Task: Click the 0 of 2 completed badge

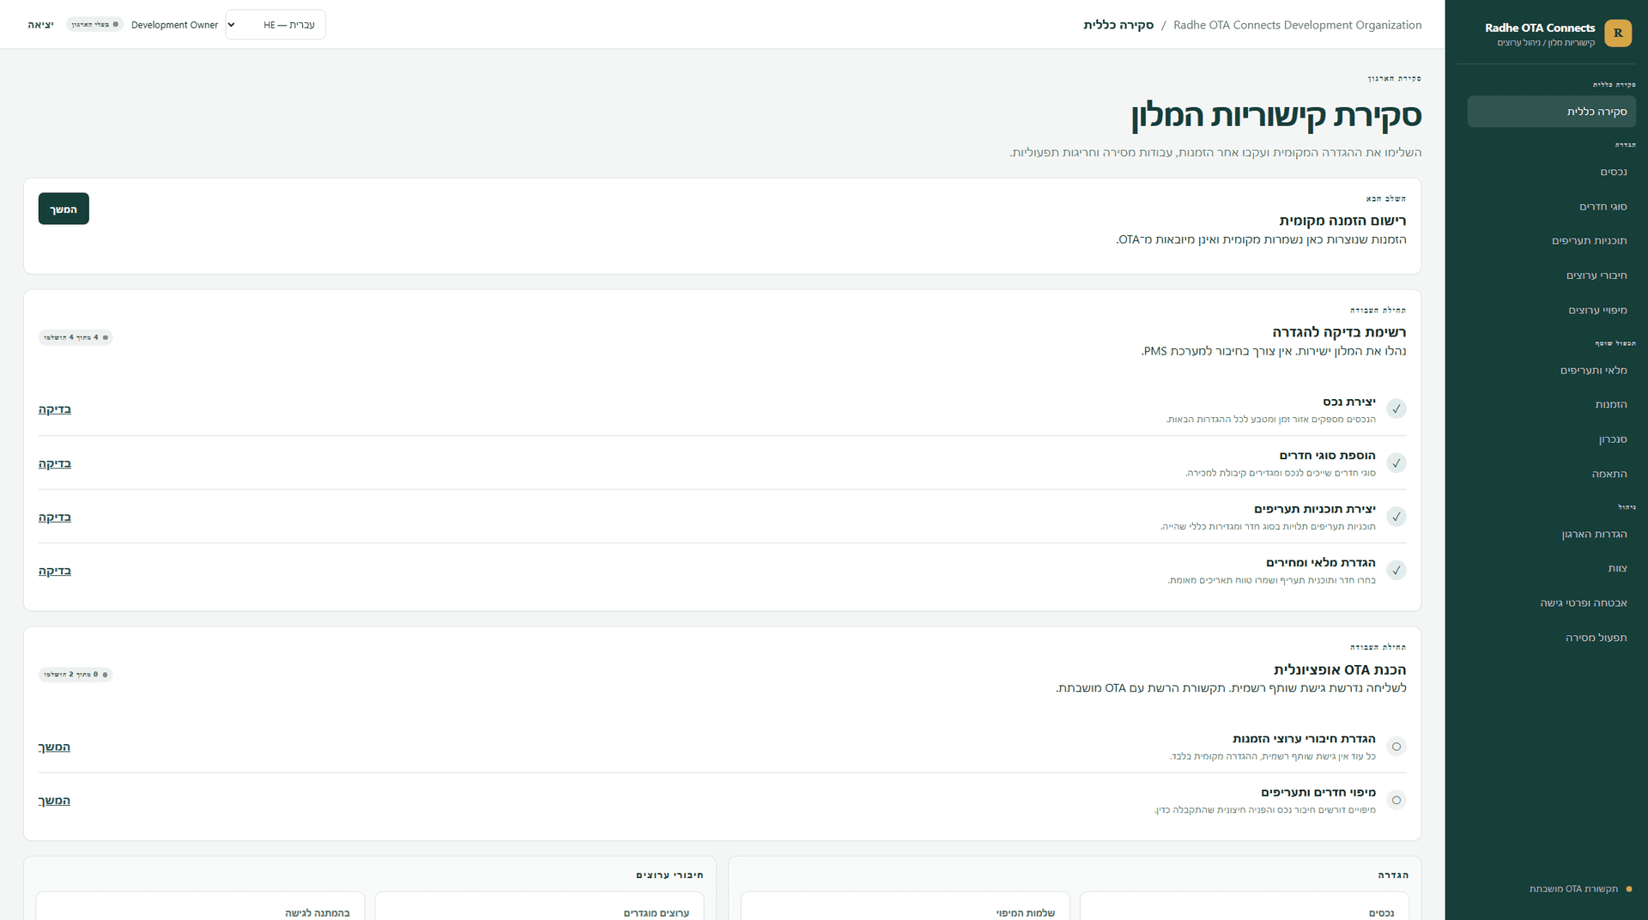Action: pyautogui.click(x=76, y=675)
